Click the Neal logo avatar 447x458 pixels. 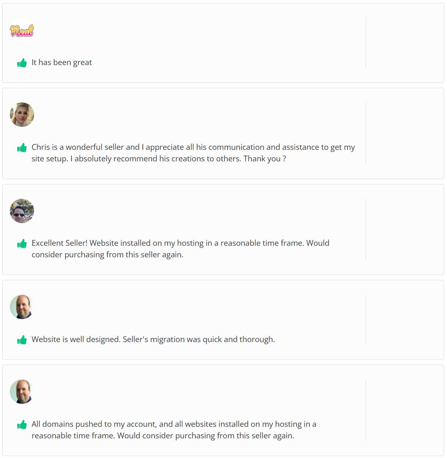click(x=22, y=31)
